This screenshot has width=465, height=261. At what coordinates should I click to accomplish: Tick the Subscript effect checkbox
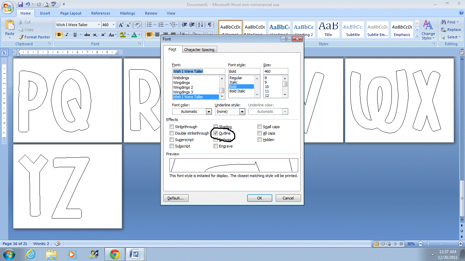(172, 146)
